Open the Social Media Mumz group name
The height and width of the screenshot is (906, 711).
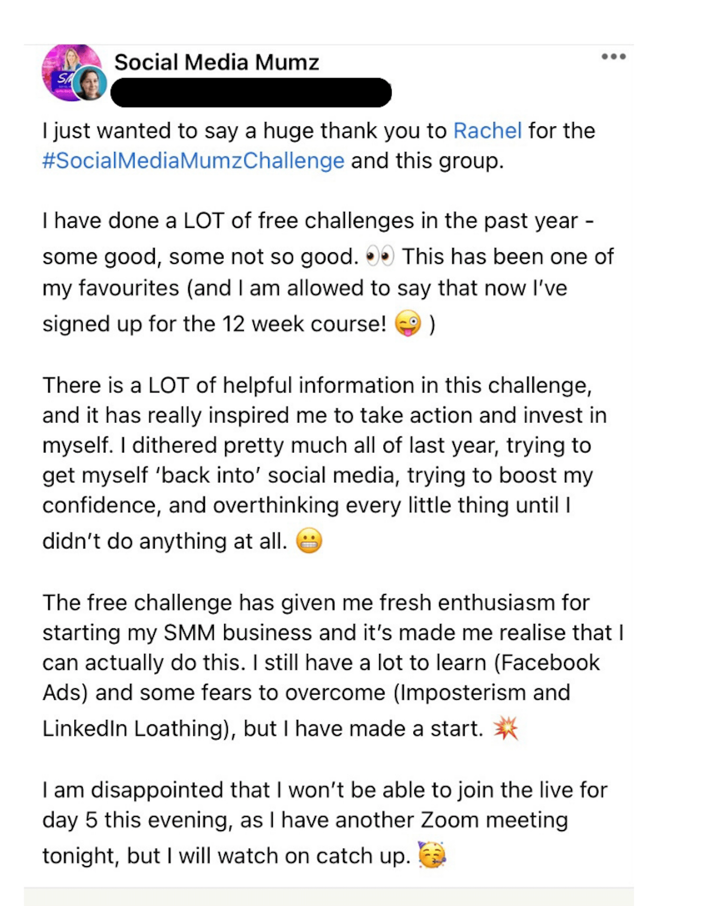pyautogui.click(x=216, y=62)
